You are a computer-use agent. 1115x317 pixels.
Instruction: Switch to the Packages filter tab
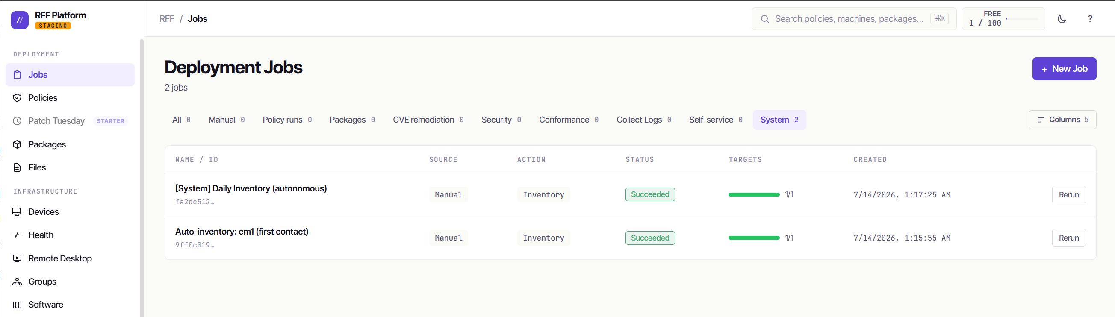352,120
